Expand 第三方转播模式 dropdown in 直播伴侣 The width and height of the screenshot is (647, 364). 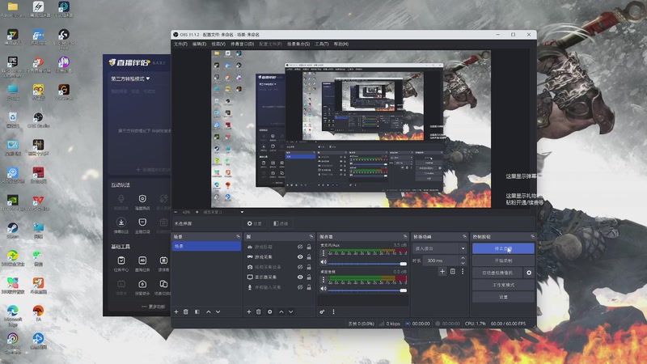[130, 78]
